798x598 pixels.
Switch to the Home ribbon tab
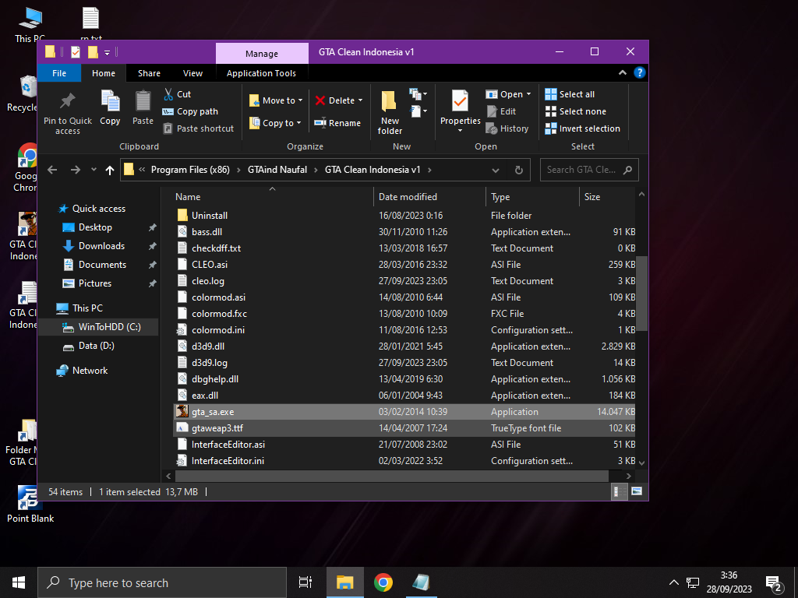click(104, 73)
